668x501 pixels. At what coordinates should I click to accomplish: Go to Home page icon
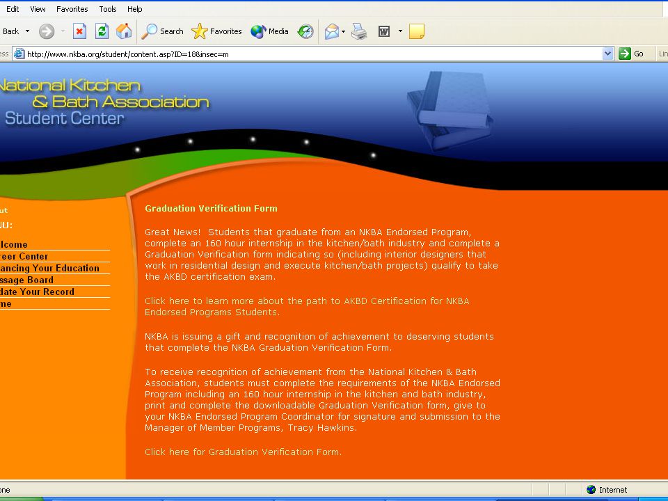pos(124,31)
